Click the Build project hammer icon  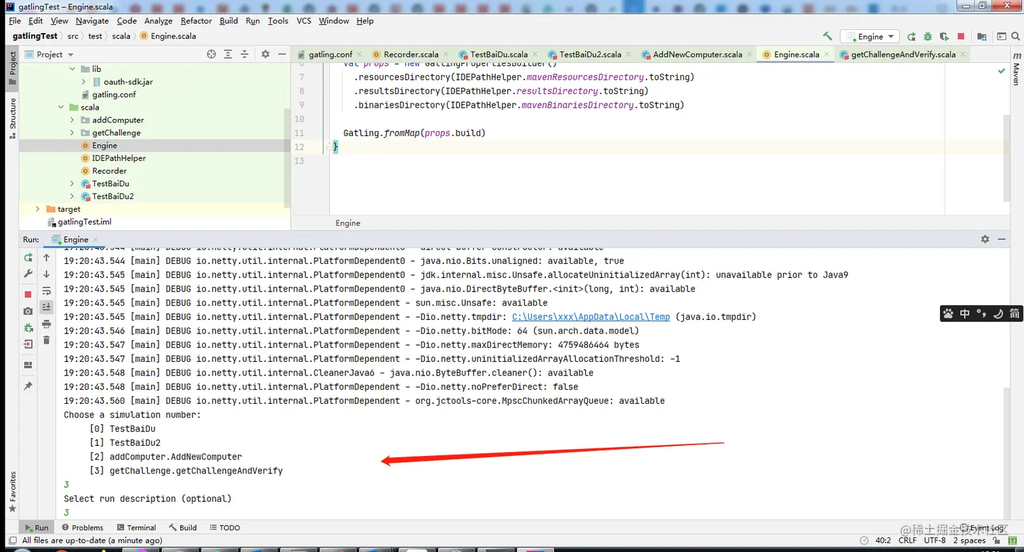coord(828,37)
